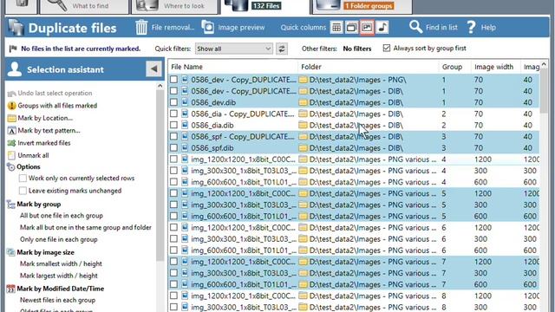
Task: Click the Undo last select operation icon
Action: tap(11, 94)
